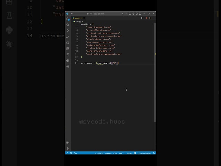Open the Accounts icon in the activity bar

68,142
